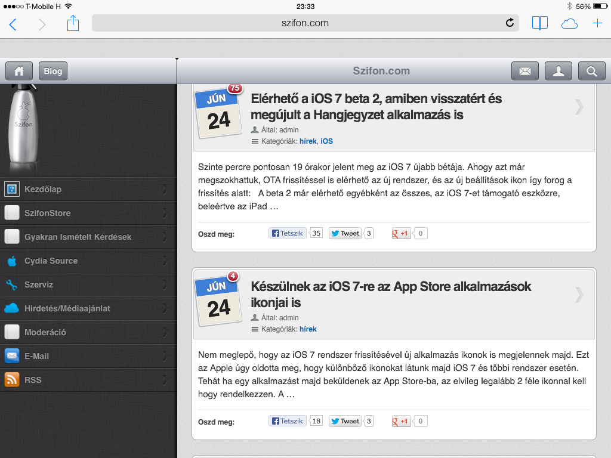
Task: Click the home icon in the Szifon header
Action: (x=19, y=71)
